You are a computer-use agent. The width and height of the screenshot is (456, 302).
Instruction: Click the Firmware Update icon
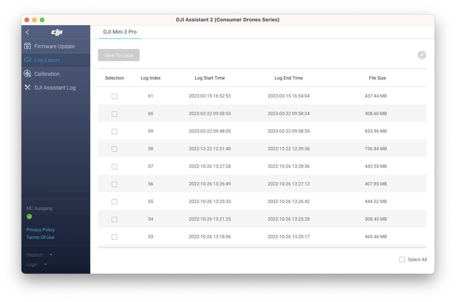tap(28, 46)
